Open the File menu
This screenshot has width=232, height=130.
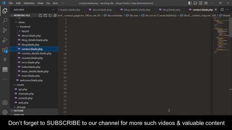(11, 3)
